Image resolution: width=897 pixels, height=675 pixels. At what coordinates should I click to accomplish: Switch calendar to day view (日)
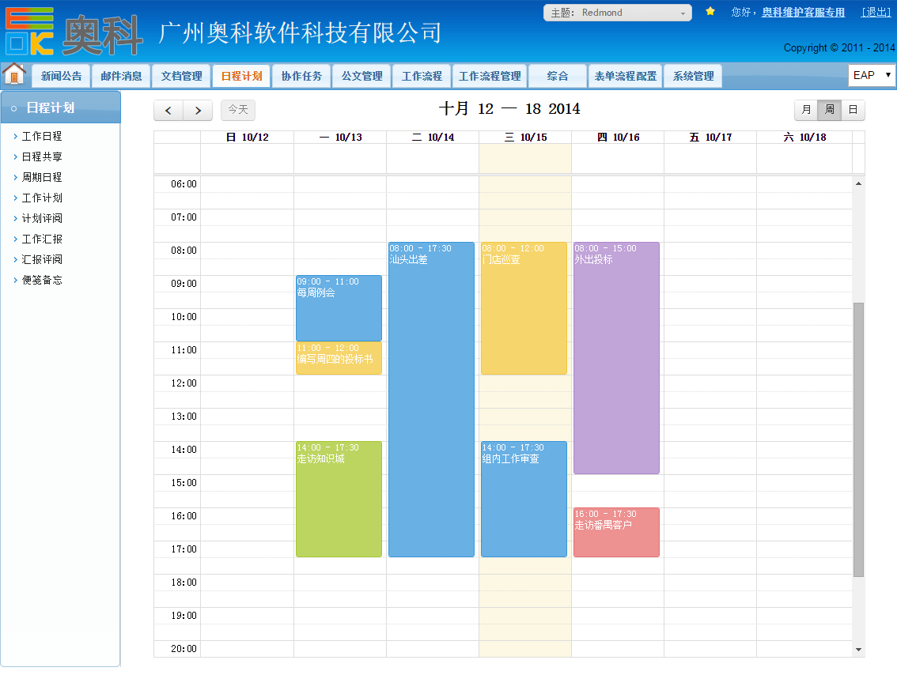(x=853, y=110)
